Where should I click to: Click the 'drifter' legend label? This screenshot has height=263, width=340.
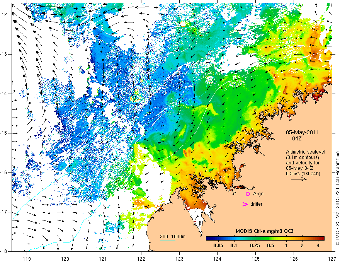(256, 204)
